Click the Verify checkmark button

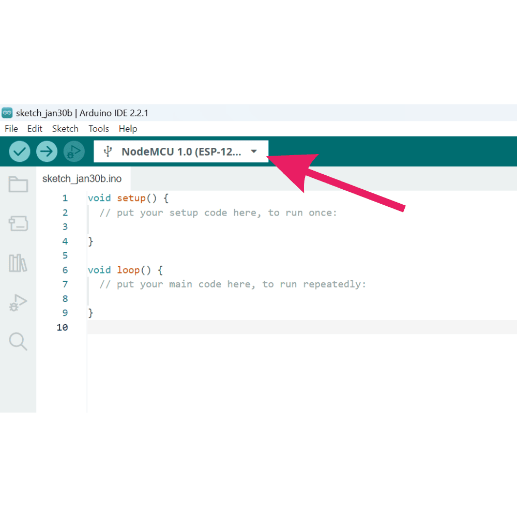(x=20, y=151)
